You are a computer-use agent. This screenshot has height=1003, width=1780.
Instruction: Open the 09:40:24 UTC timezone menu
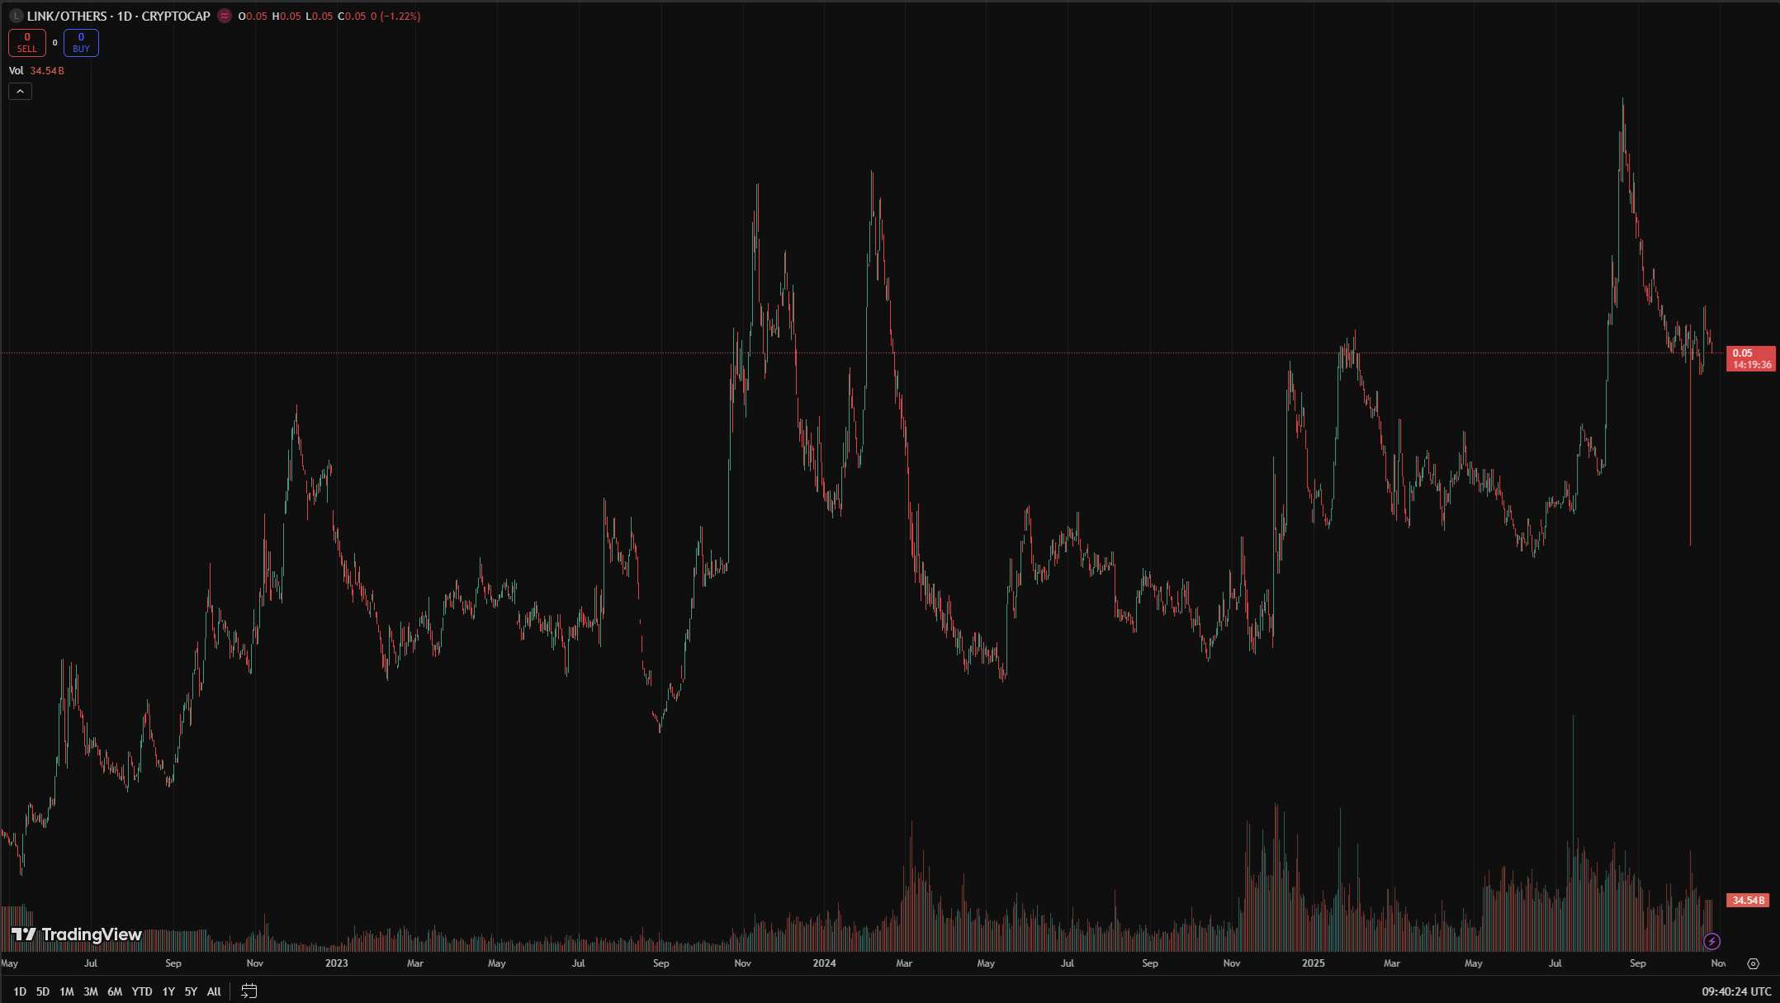tap(1736, 991)
